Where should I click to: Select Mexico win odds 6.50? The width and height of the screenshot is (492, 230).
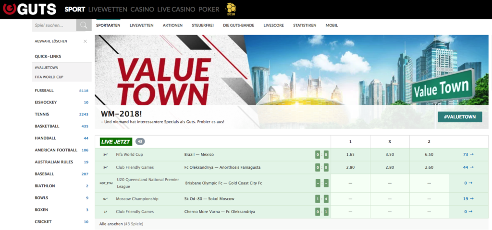[x=429, y=155]
